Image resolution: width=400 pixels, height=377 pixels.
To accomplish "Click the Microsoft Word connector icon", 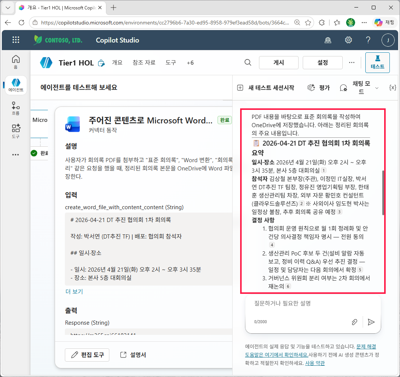I will (x=73, y=124).
